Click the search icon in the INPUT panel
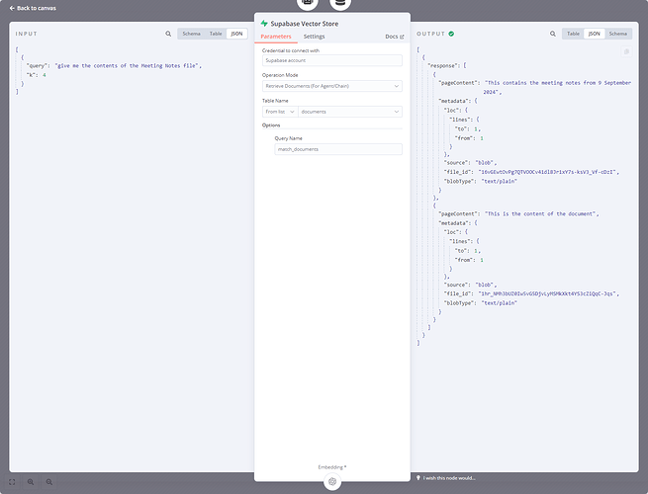This screenshot has width=648, height=494. coord(168,34)
